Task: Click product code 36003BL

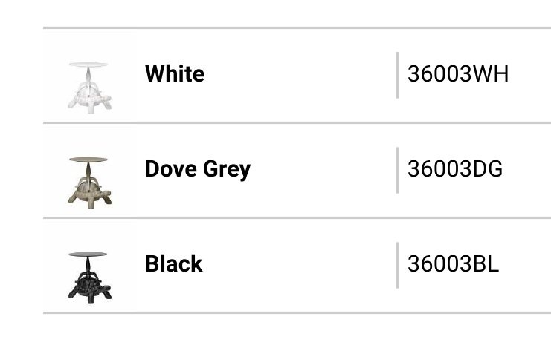Action: pos(454,264)
